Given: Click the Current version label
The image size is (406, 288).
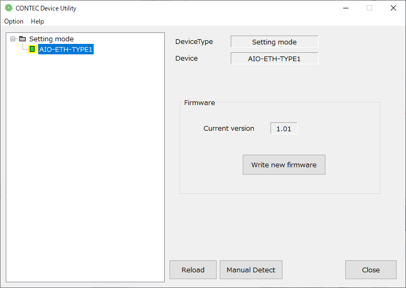Looking at the screenshot, I should [229, 129].
